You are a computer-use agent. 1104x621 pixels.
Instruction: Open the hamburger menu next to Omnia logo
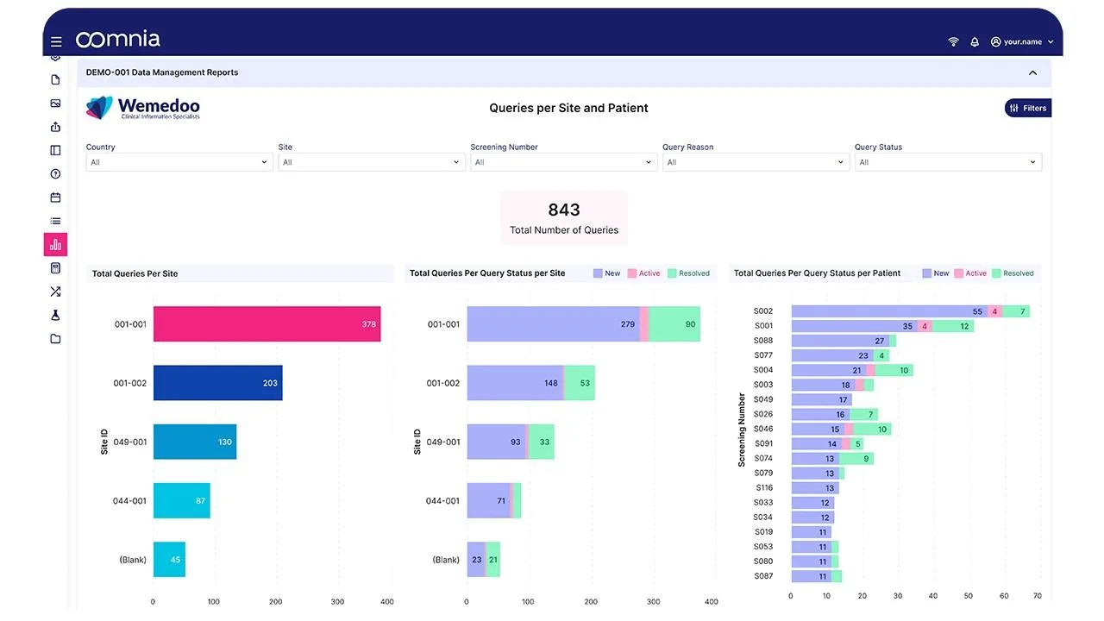click(x=56, y=41)
